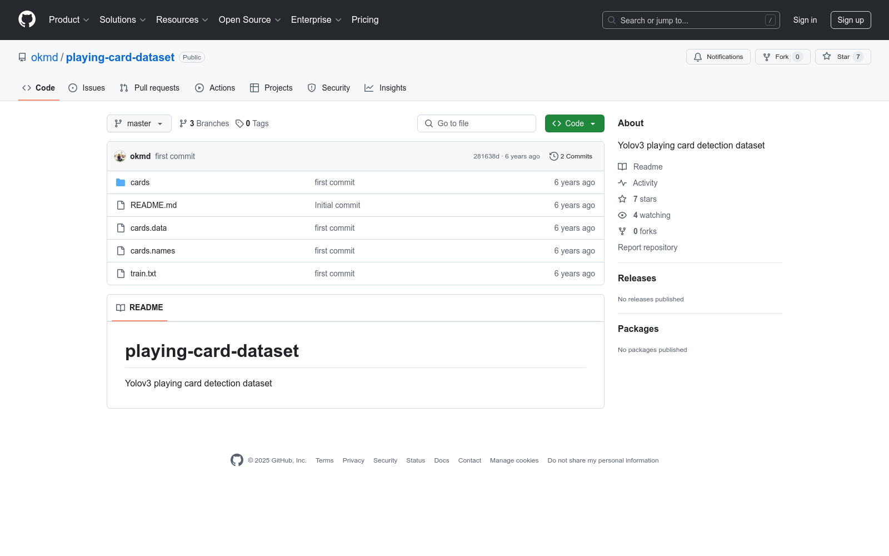Click the cards.names file name
The width and height of the screenshot is (889, 556).
click(153, 251)
